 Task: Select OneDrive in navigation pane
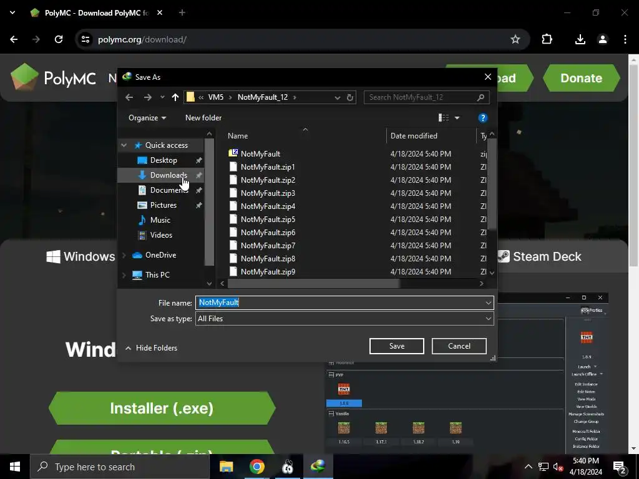(160, 255)
